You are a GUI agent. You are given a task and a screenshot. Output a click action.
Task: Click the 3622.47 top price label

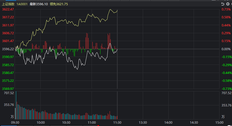tap(8, 9)
